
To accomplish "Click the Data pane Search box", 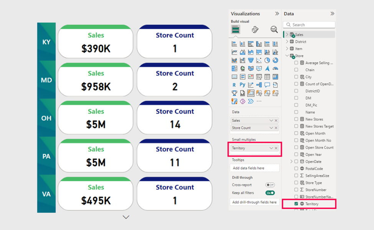I will [x=309, y=25].
